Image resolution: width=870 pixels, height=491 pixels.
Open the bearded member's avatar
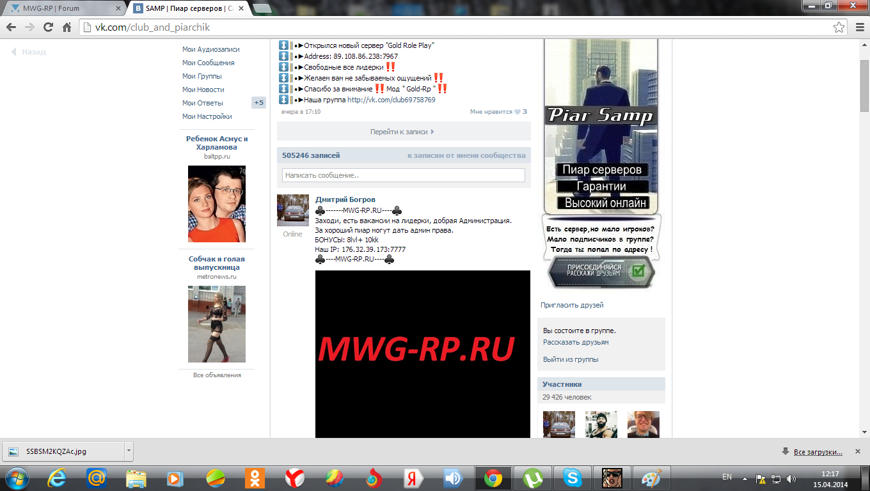click(x=601, y=425)
